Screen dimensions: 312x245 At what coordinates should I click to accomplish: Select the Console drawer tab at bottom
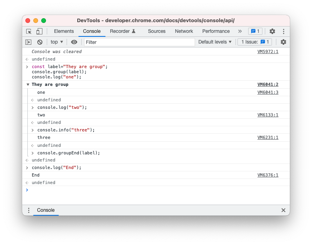coord(46,210)
